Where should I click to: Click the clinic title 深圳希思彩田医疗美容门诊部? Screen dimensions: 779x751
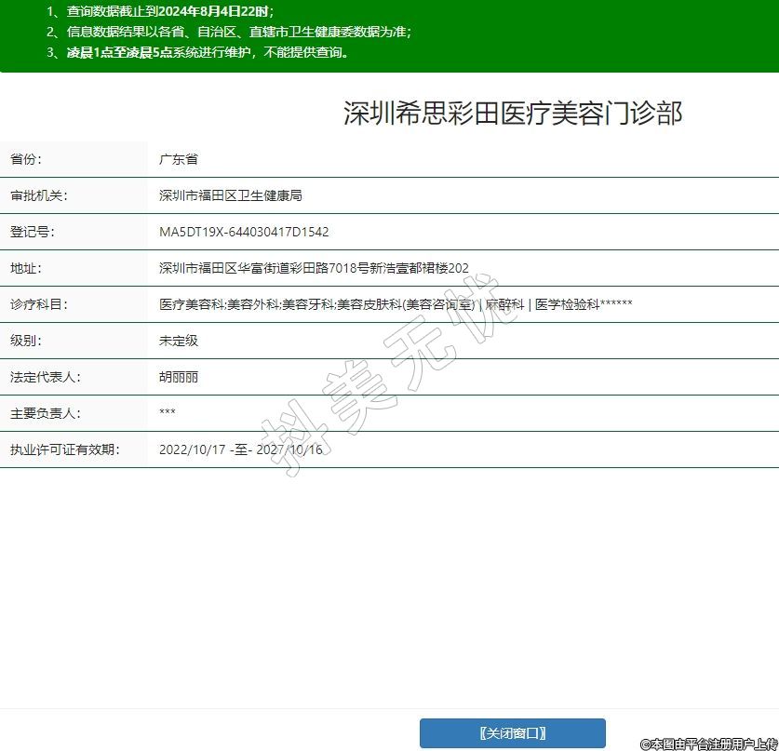click(x=513, y=114)
